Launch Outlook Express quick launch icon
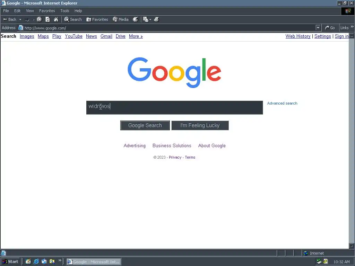Image resolution: width=355 pixels, height=266 pixels. [44, 261]
